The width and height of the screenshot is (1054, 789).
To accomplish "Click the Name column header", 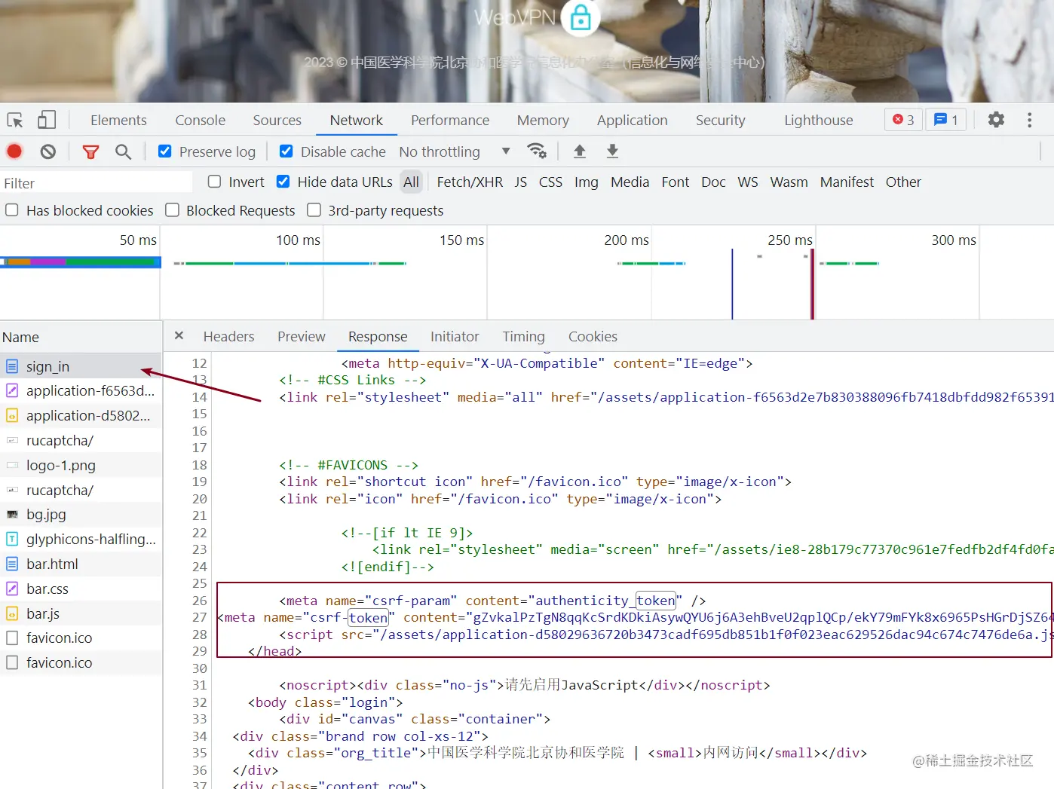I will [81, 337].
